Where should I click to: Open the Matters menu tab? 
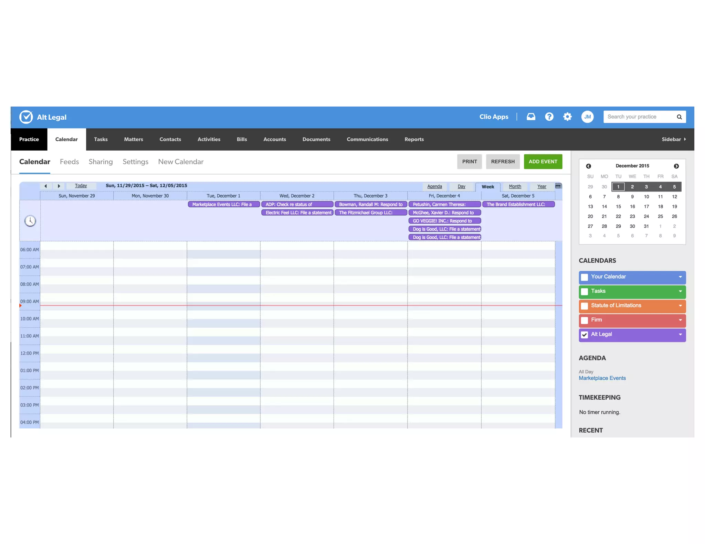[134, 139]
